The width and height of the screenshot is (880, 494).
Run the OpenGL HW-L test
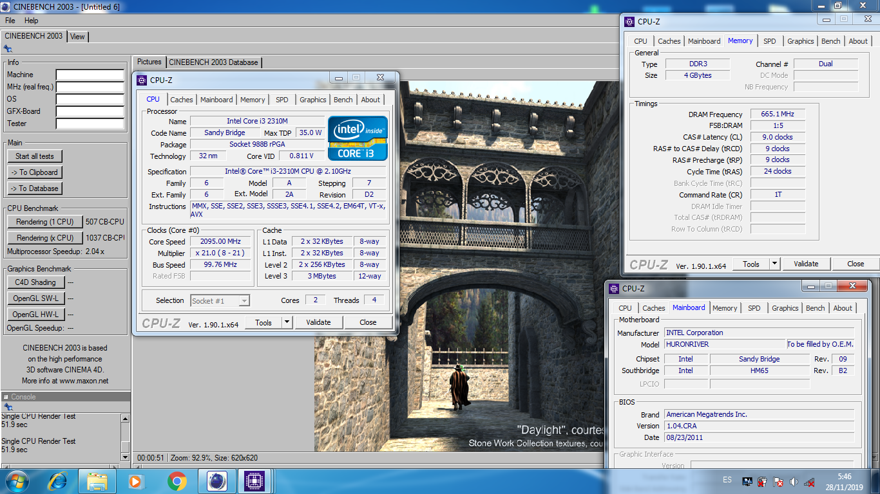[x=36, y=315]
